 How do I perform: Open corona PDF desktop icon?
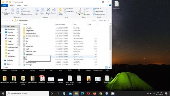point(42,79)
